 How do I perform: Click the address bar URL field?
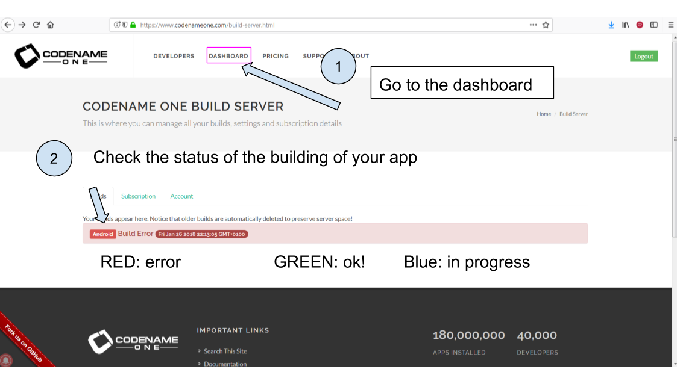coord(332,25)
